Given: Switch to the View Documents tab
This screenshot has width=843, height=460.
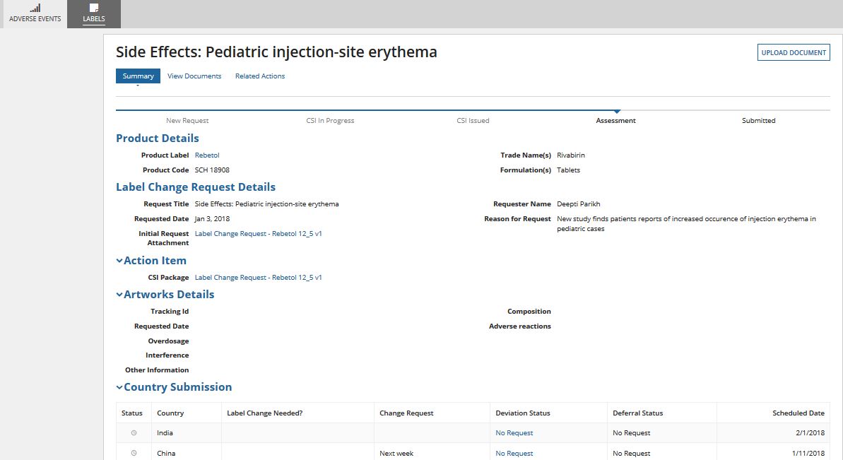Looking at the screenshot, I should click(x=194, y=76).
